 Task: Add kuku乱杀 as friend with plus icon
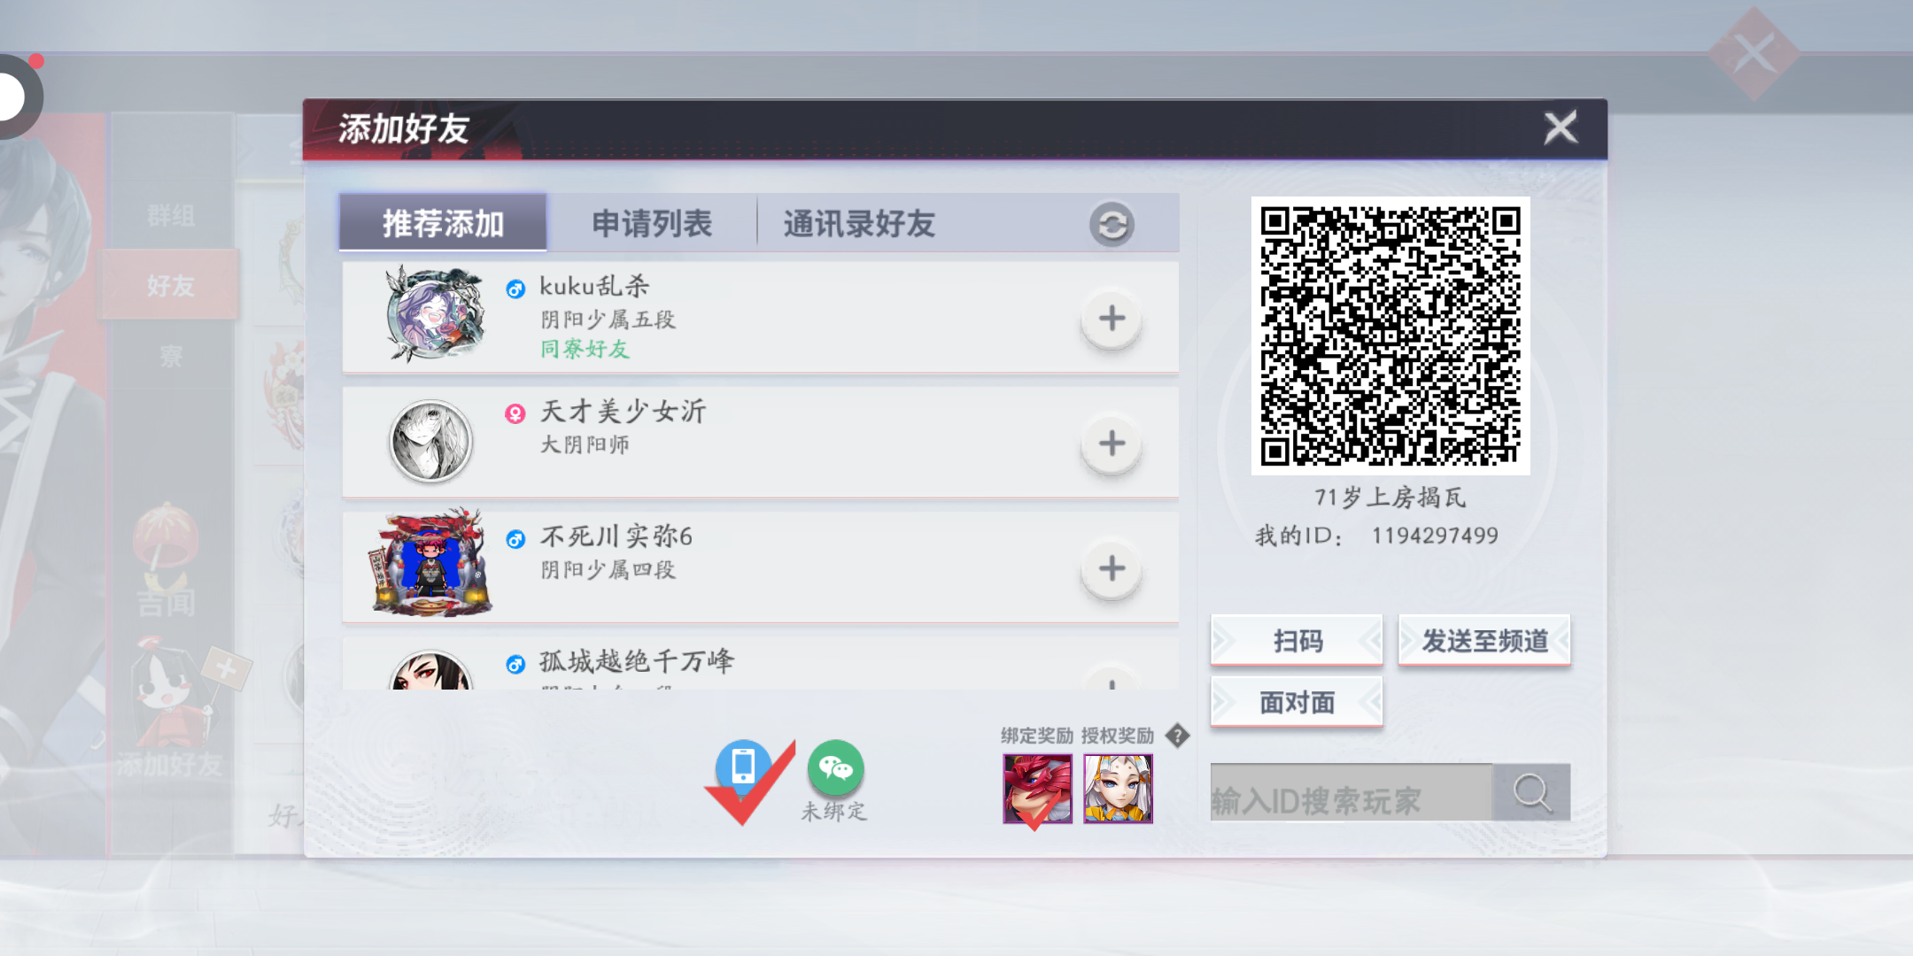coord(1111,319)
